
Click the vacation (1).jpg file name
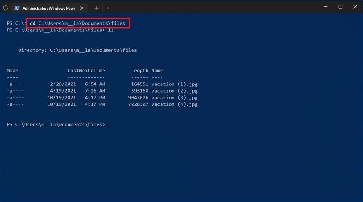click(x=174, y=84)
